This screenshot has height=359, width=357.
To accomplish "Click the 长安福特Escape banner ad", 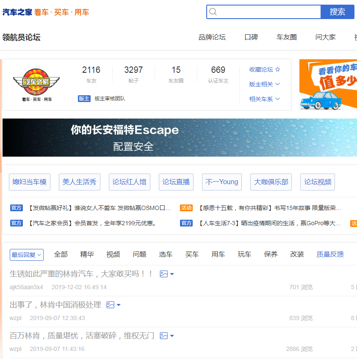I will click(x=180, y=138).
